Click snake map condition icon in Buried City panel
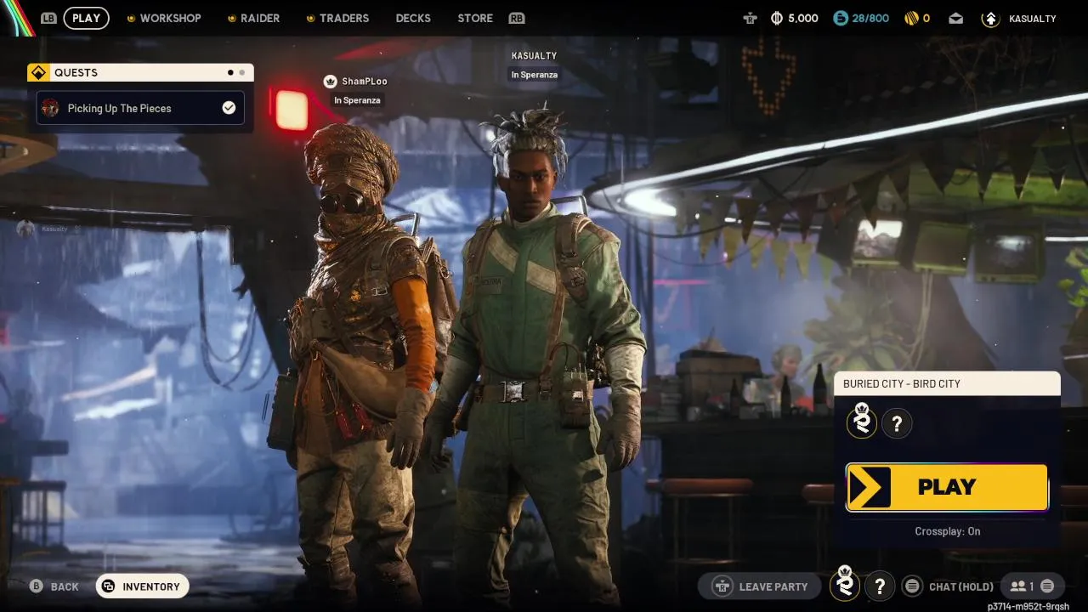The width and height of the screenshot is (1088, 612). [x=862, y=422]
